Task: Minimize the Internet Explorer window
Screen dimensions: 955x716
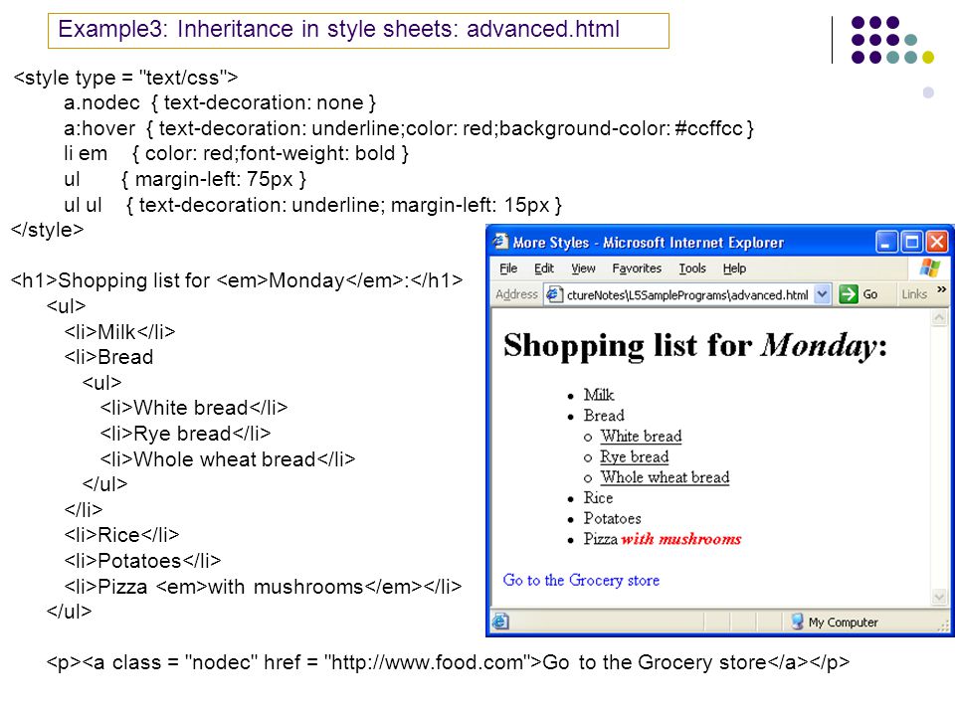Action: (x=886, y=242)
